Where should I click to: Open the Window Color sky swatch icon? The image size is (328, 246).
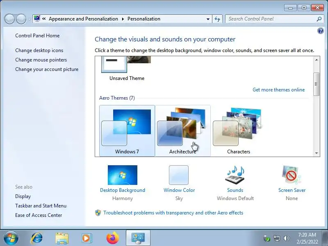(179, 175)
